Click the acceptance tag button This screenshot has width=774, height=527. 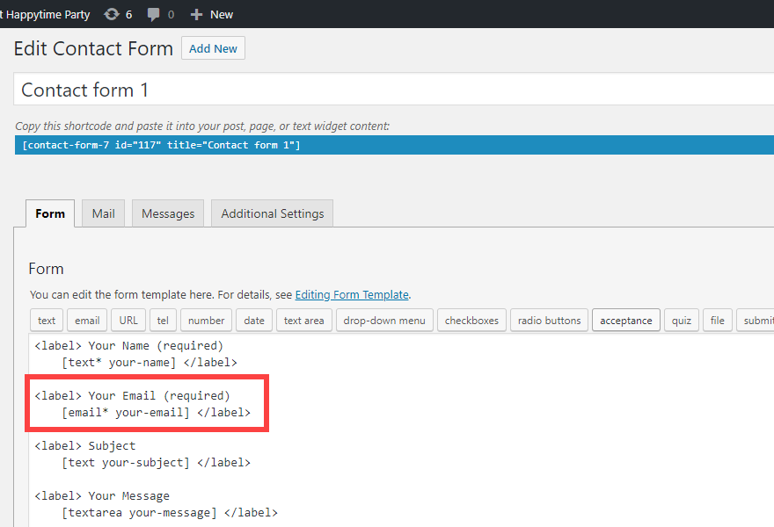[x=625, y=321]
